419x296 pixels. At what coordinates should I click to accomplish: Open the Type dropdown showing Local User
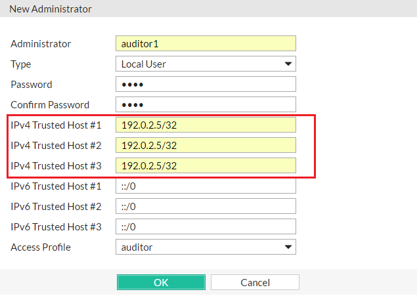tap(206, 64)
